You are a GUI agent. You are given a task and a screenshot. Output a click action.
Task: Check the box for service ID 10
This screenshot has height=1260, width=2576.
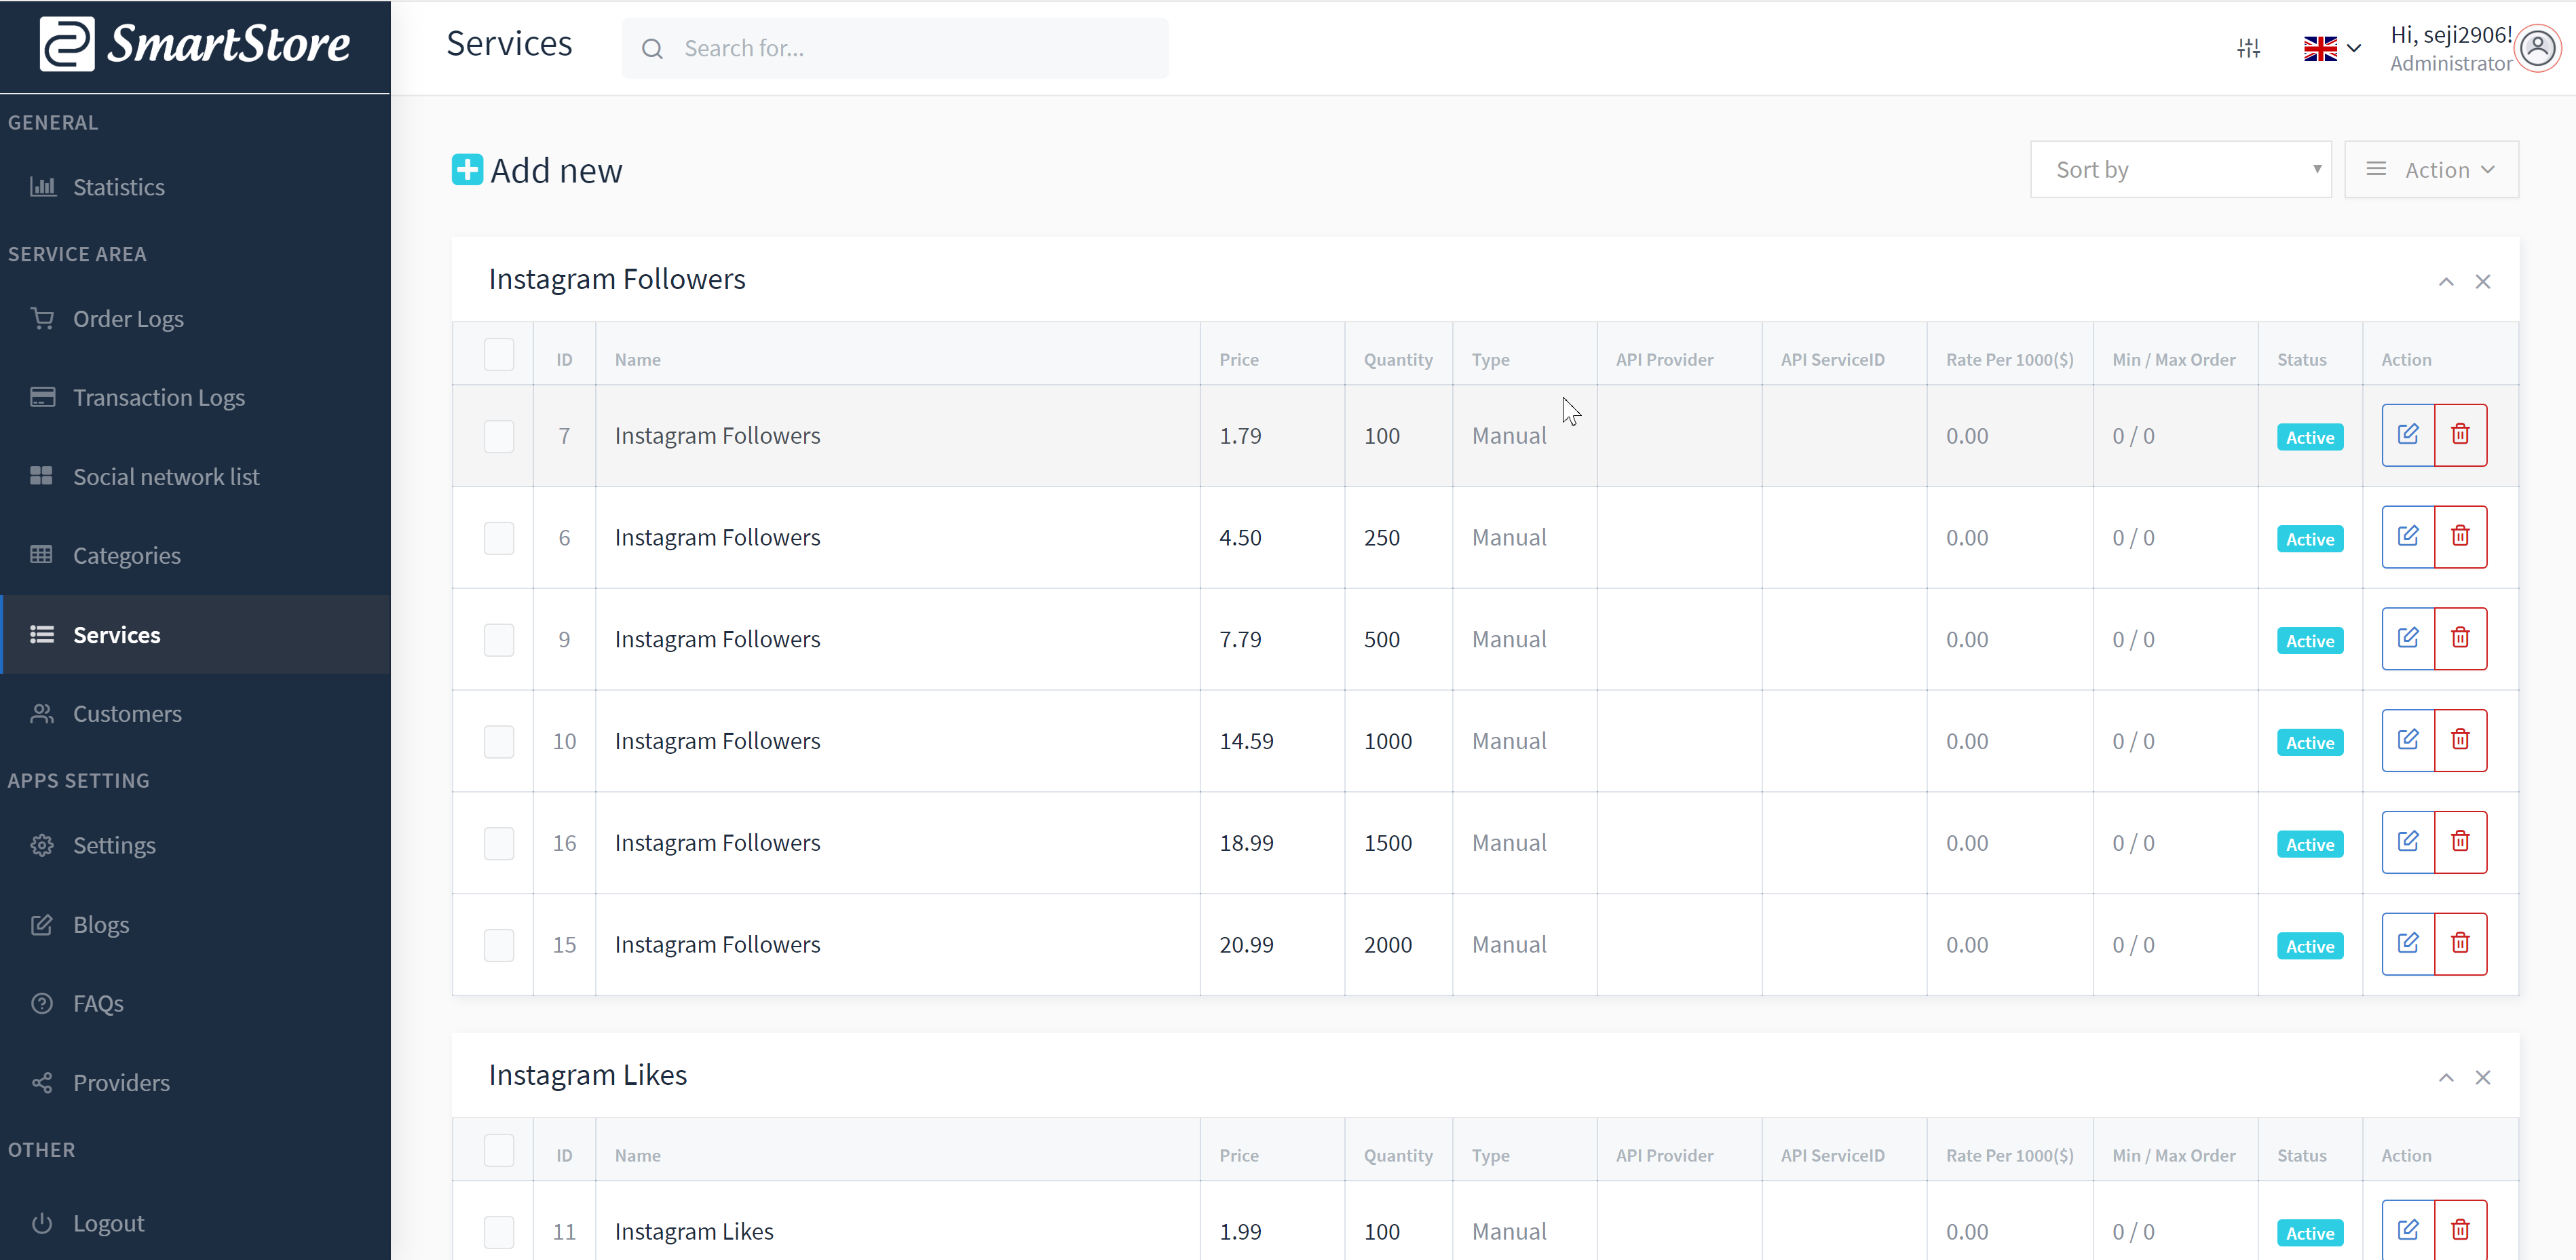click(499, 742)
